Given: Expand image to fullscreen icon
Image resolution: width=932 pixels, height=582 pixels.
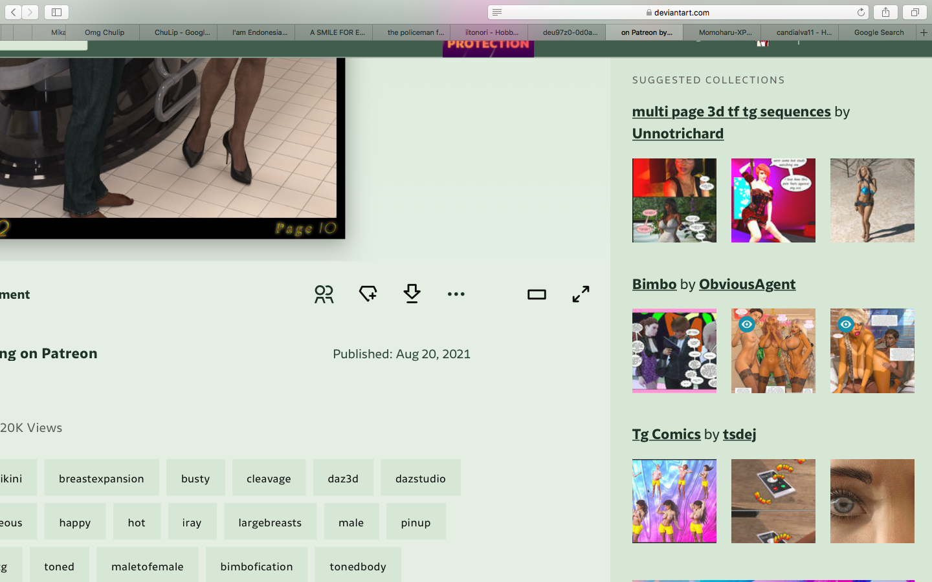Looking at the screenshot, I should point(581,294).
